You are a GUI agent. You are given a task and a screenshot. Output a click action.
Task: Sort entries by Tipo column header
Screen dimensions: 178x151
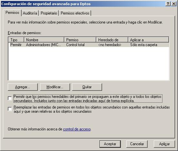16,40
